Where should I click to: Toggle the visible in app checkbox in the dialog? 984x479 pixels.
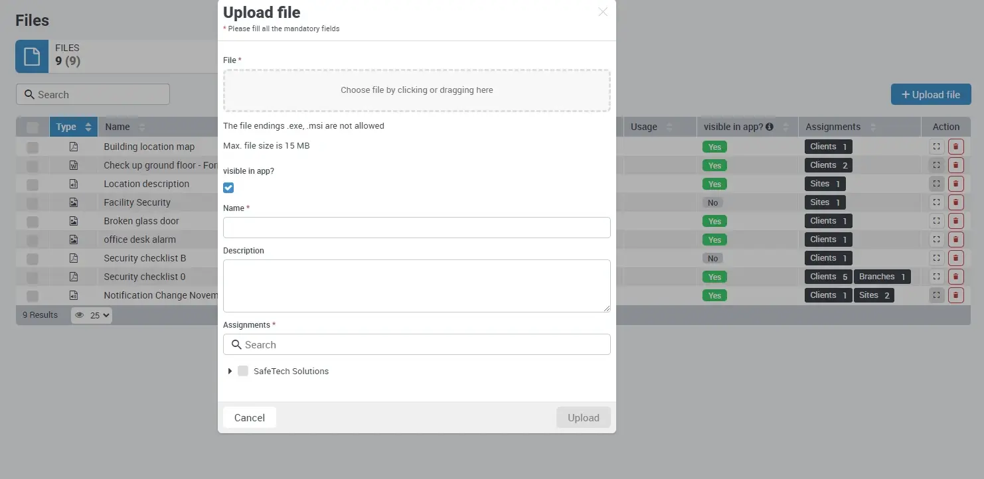[228, 188]
